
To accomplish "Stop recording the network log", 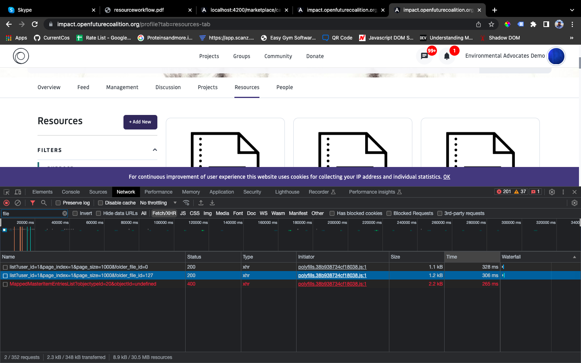I will pos(6,203).
